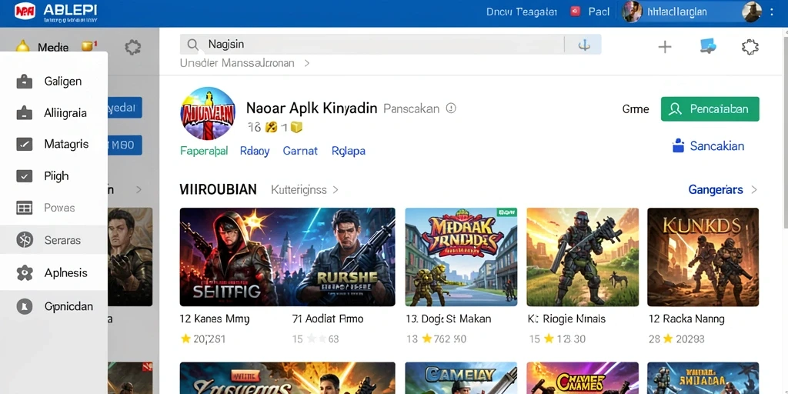Click the round Naoar Aplk Kinyadin app icon
Image resolution: width=788 pixels, height=394 pixels.
pyautogui.click(x=208, y=114)
